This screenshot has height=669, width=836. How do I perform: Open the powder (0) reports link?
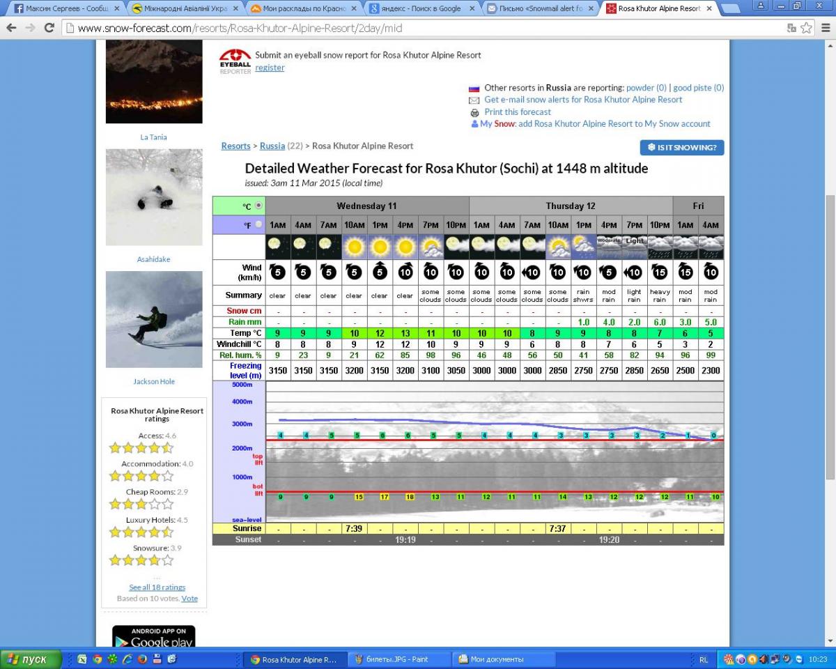click(x=646, y=88)
